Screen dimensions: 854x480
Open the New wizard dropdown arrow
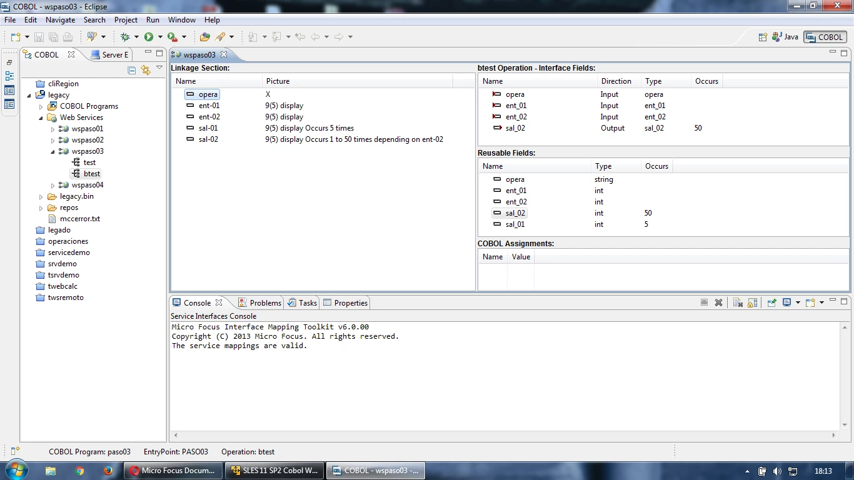point(27,37)
